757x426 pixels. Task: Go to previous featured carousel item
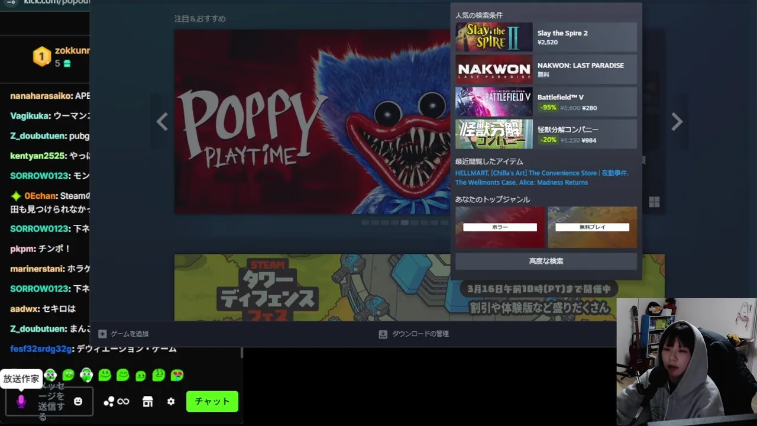(x=161, y=122)
